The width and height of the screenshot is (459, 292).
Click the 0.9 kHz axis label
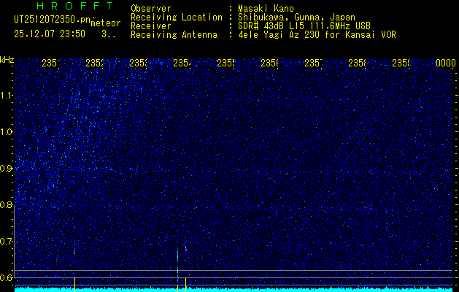6,169
